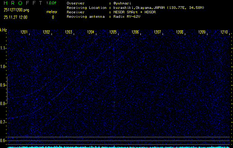This screenshot has width=233, height=148.
Task: Click the 0.6 frequency axis label
Action: 3,141
